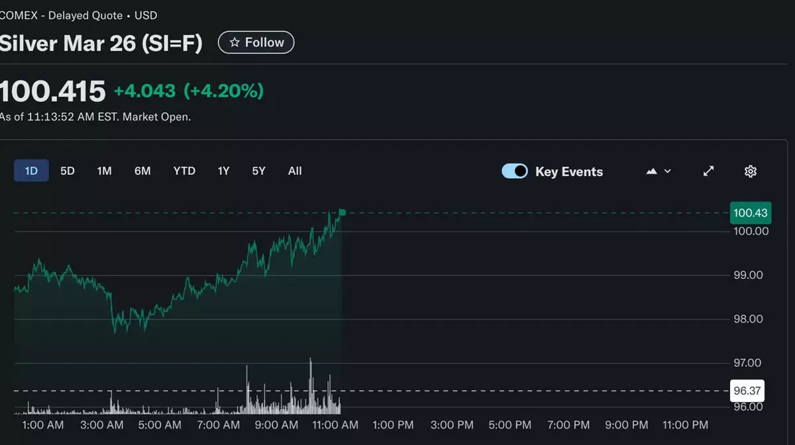The width and height of the screenshot is (795, 445).
Task: Click the Follow star button
Action: point(256,42)
